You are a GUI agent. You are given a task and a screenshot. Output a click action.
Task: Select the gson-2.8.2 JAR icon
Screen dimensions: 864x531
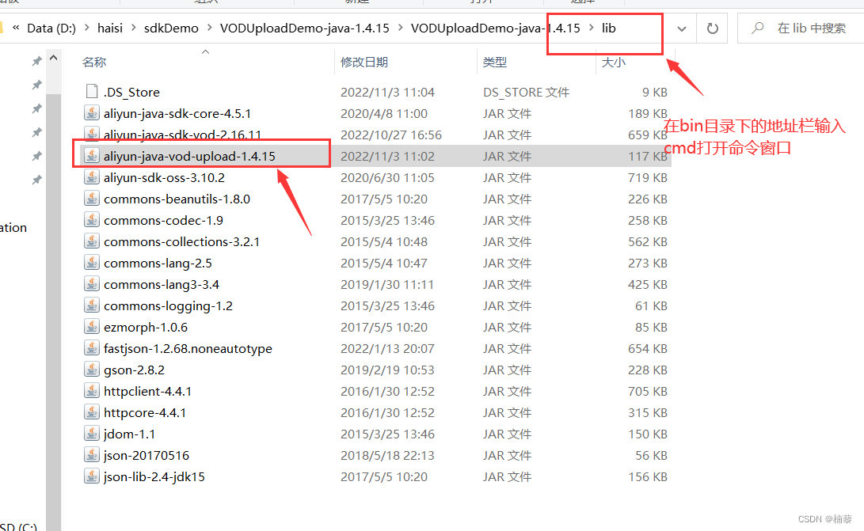[x=93, y=369]
